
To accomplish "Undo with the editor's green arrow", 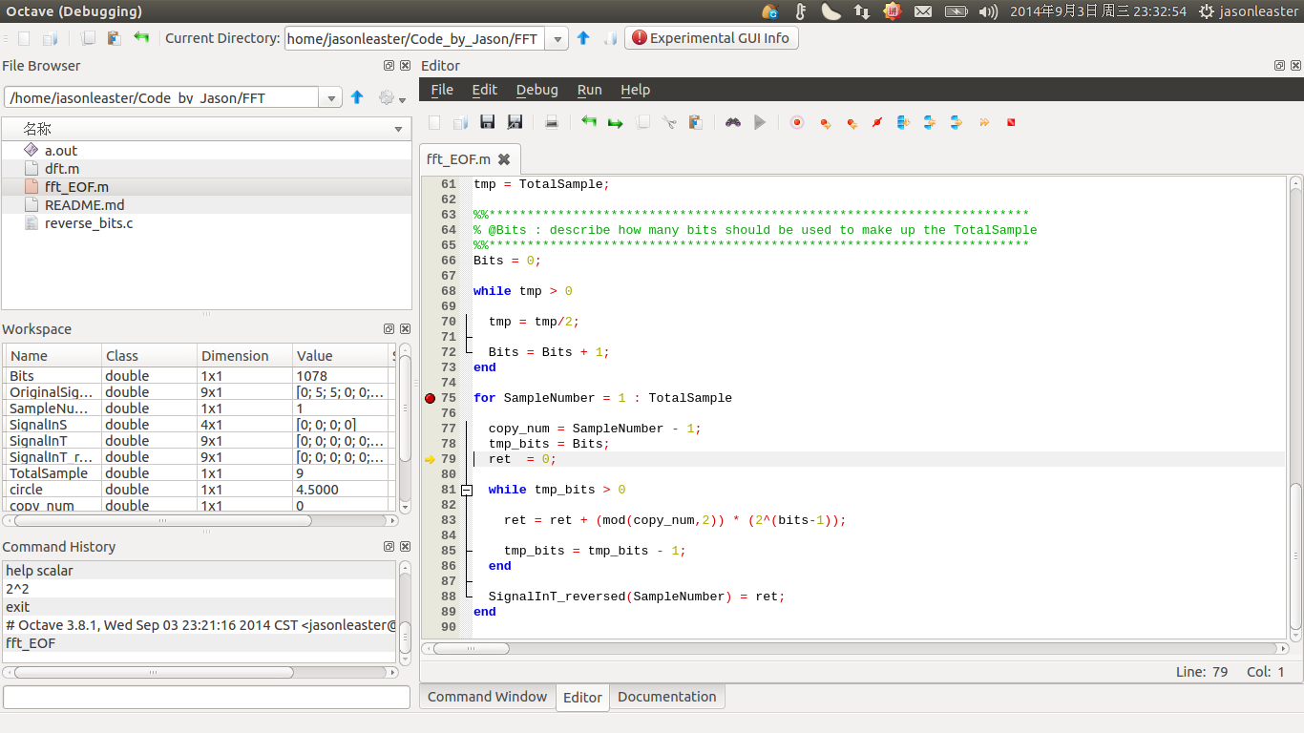I will (x=589, y=122).
